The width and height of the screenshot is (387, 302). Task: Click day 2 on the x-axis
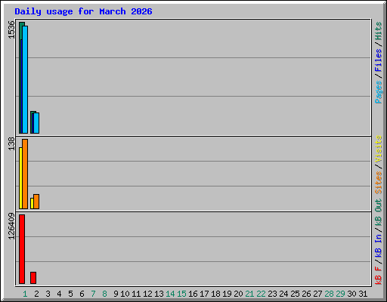(36, 294)
